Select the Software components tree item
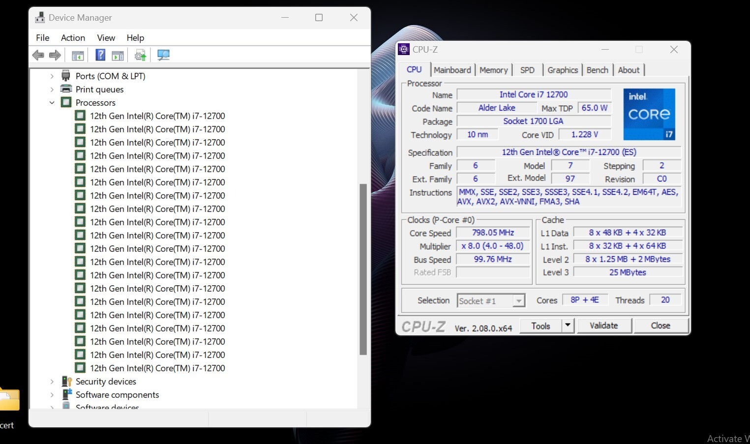This screenshot has width=750, height=444. [x=117, y=395]
